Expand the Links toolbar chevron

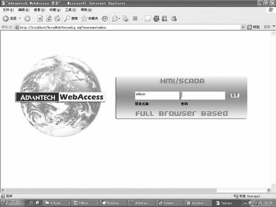tap(274, 26)
